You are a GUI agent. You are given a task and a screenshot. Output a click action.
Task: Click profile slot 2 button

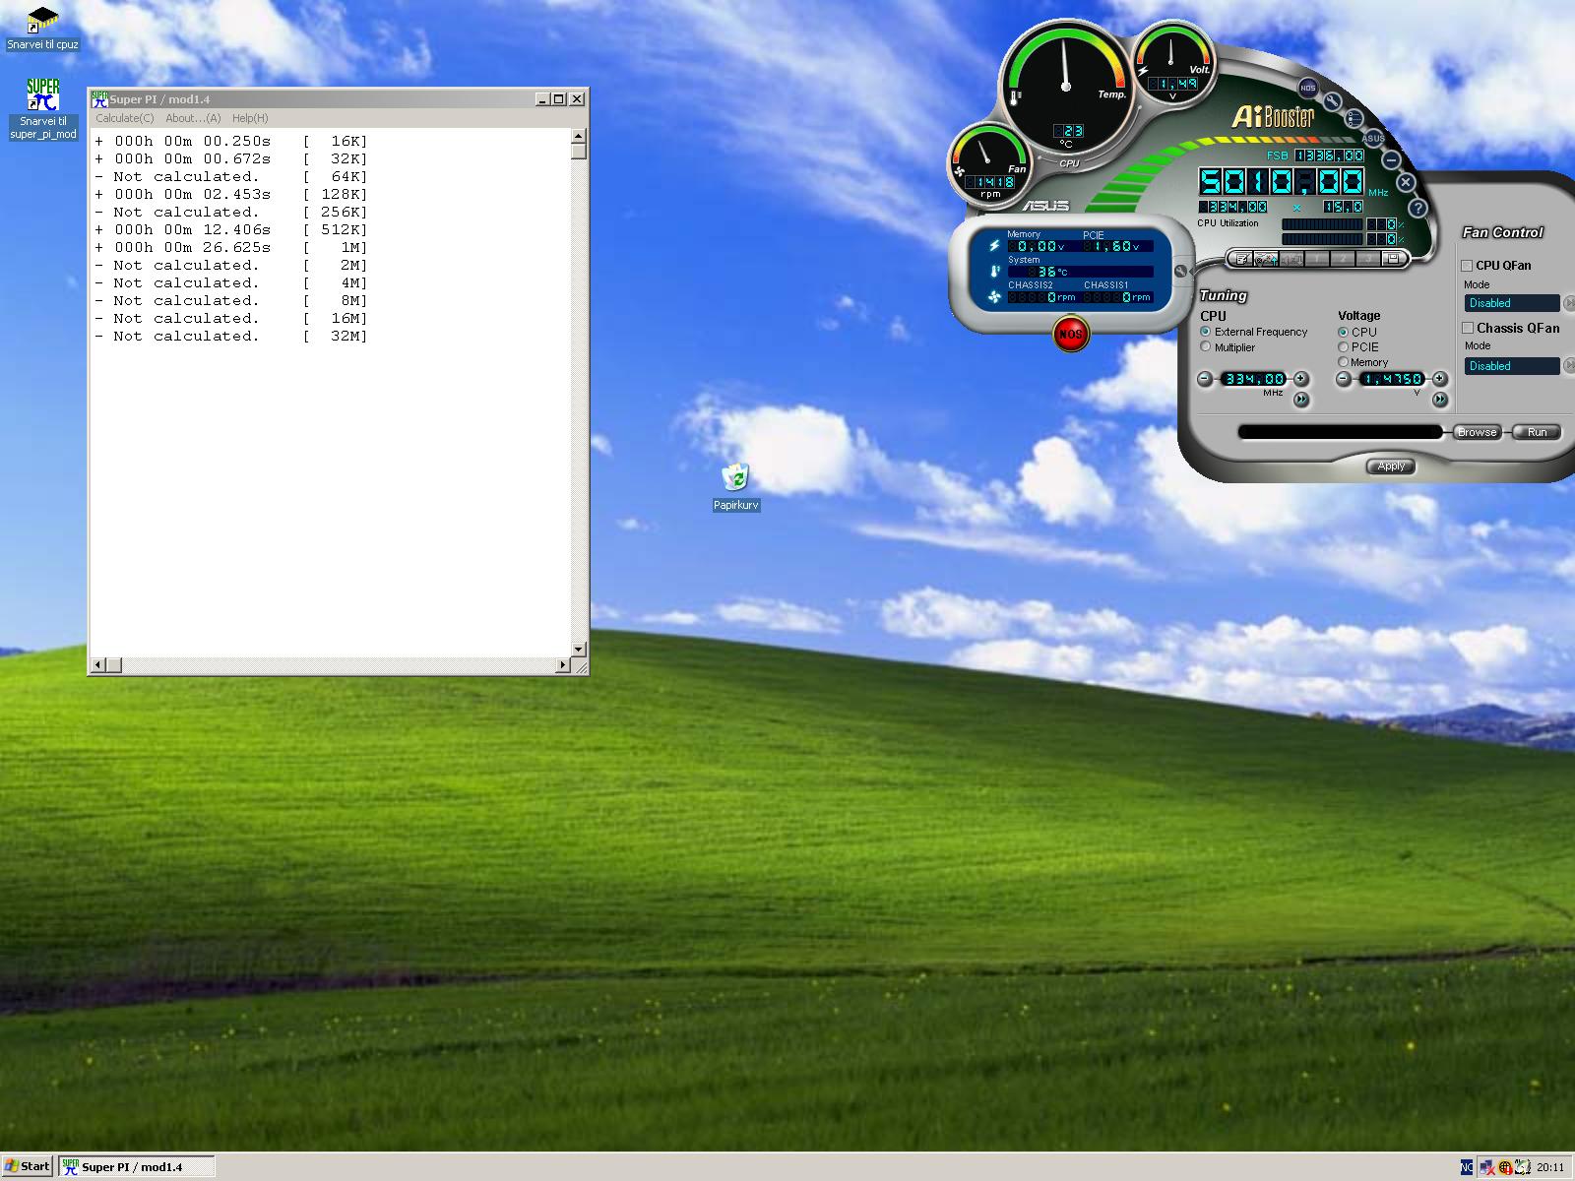[1342, 259]
